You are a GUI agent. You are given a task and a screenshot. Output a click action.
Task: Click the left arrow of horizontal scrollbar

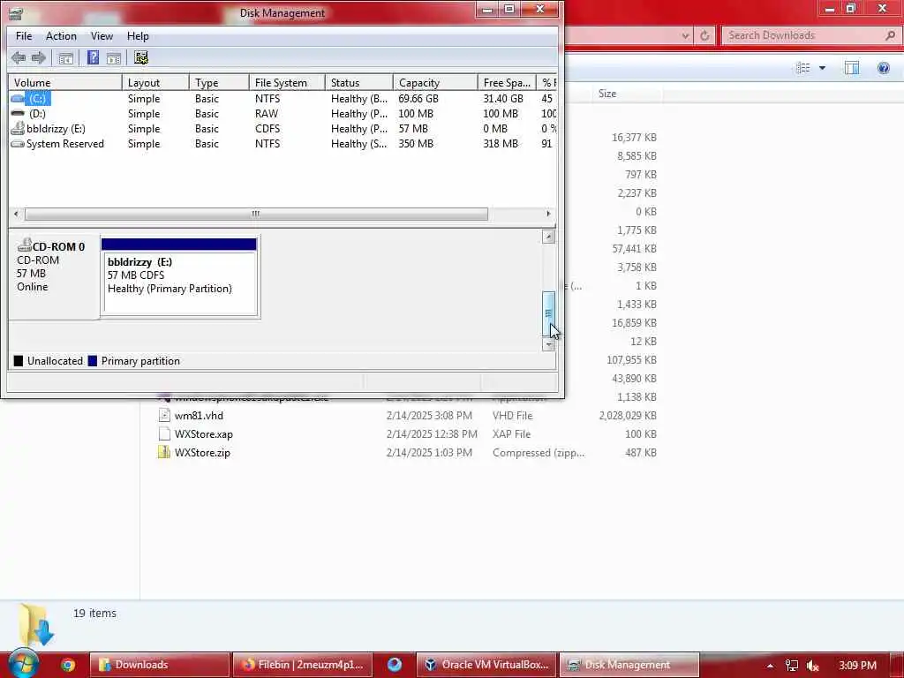[x=16, y=214]
